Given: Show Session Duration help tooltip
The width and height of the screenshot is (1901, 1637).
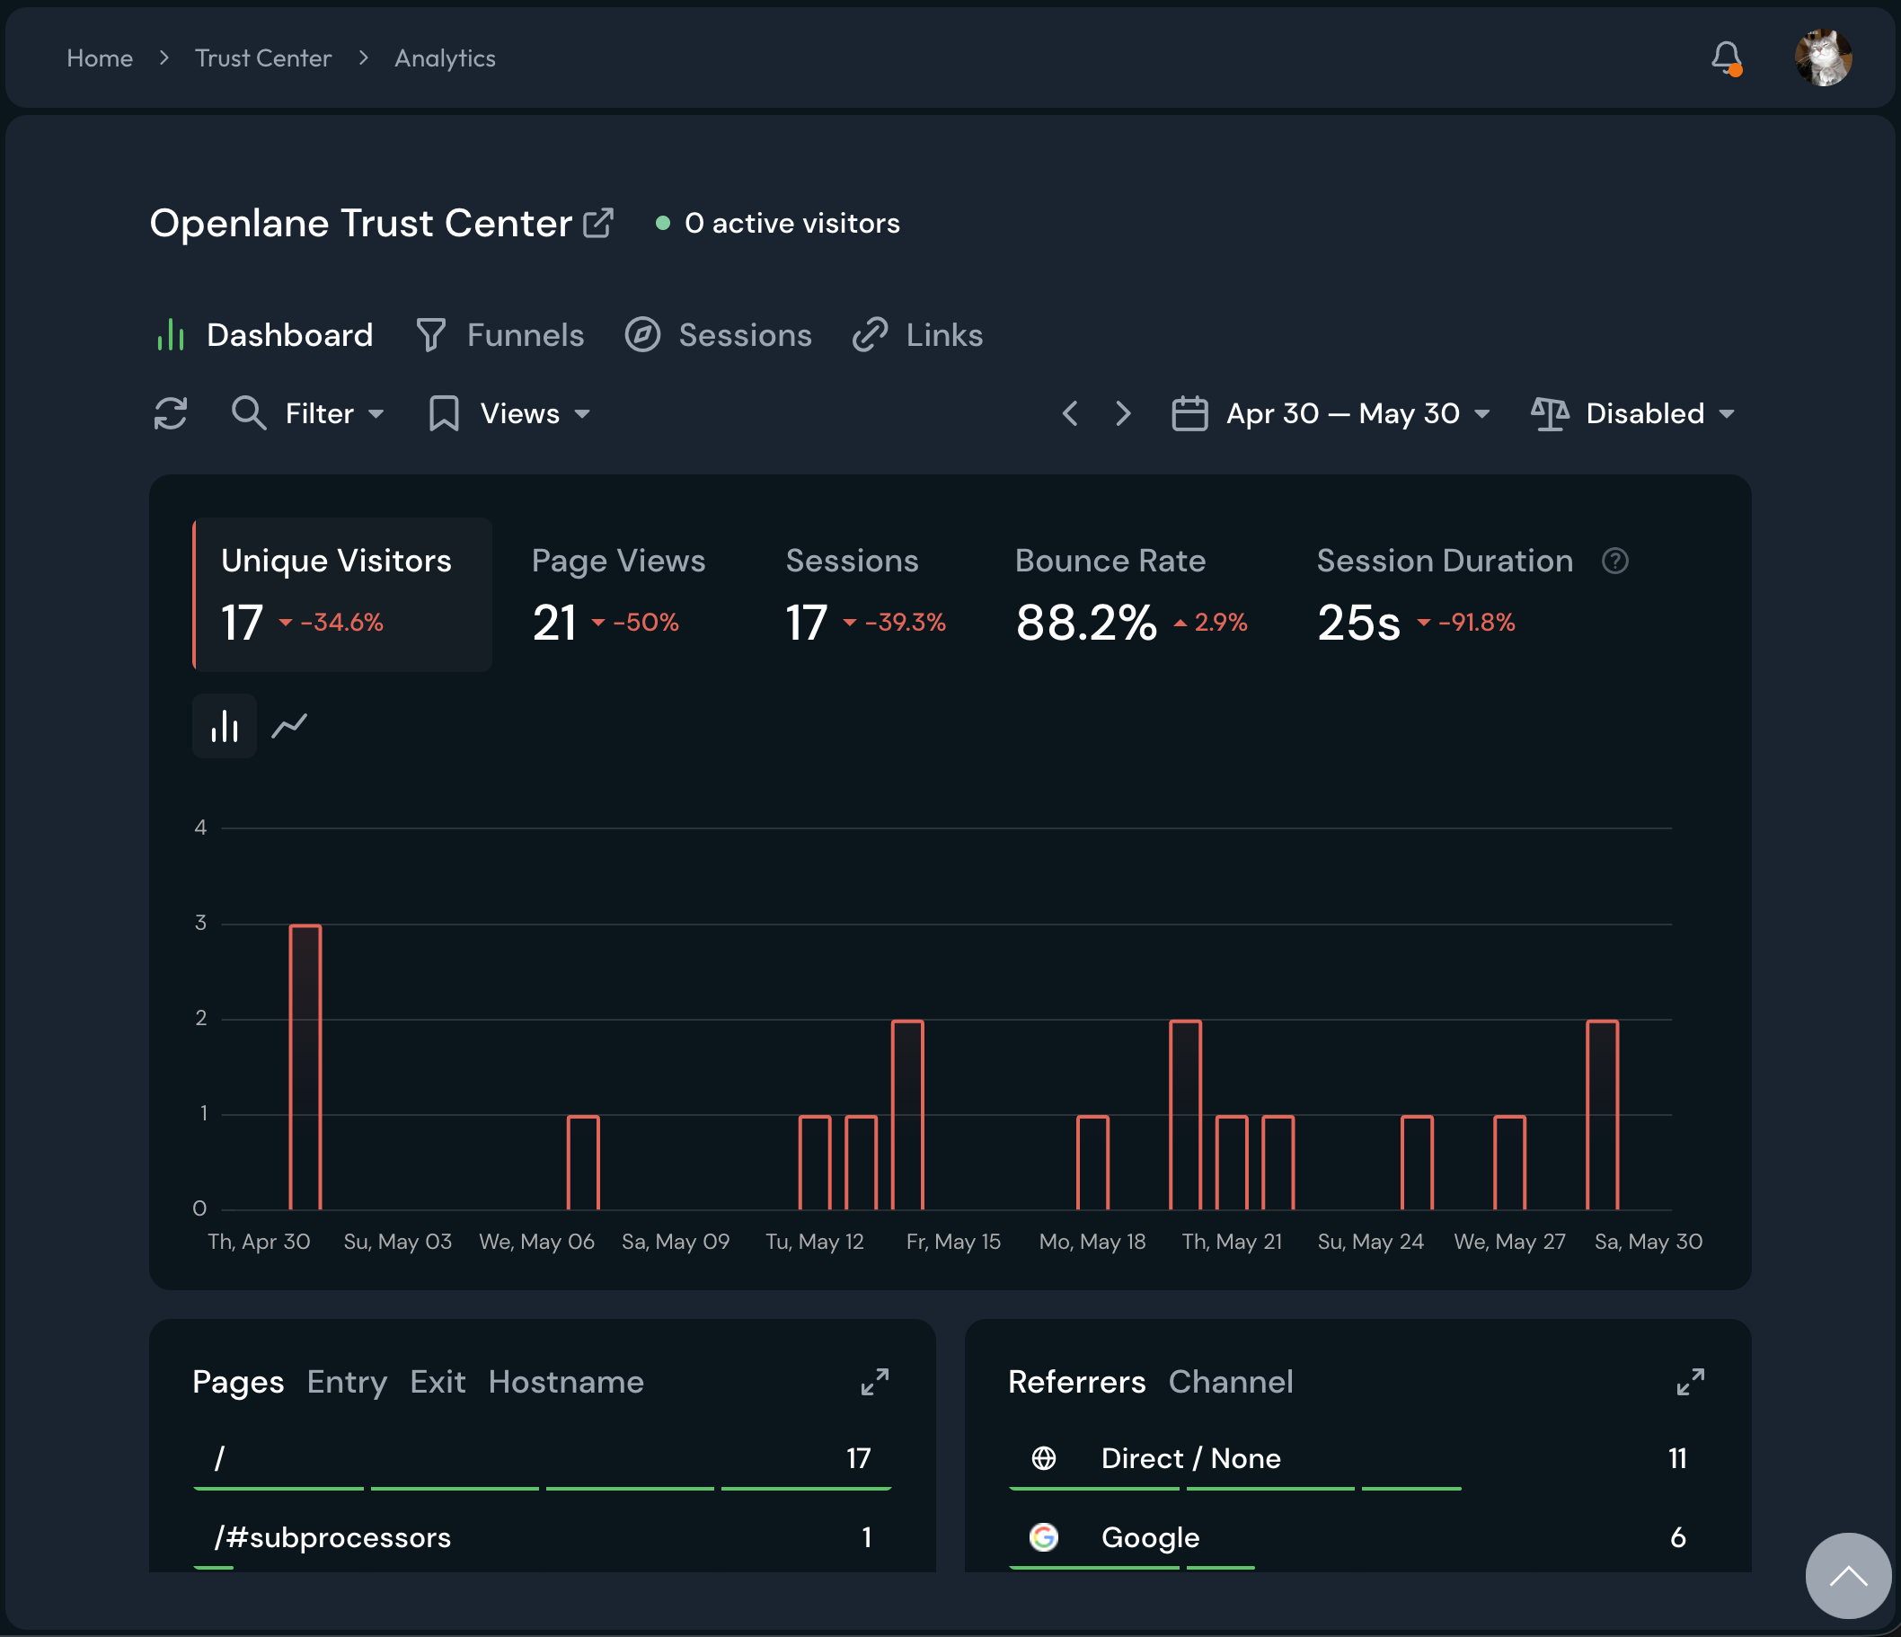Looking at the screenshot, I should (x=1614, y=561).
